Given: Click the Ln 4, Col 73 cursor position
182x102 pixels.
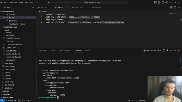Looking at the screenshot, I should coord(136,101).
